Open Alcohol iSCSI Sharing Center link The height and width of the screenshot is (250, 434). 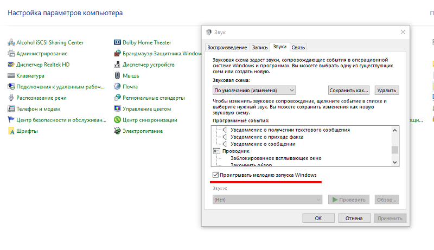[x=50, y=42]
